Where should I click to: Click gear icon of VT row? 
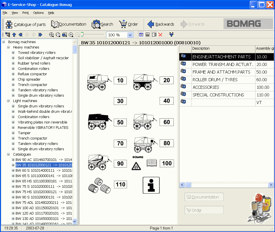183,102
